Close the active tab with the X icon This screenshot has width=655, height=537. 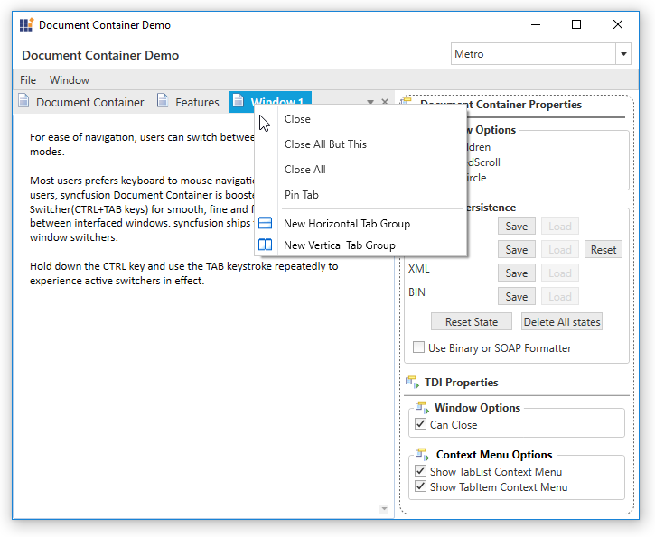[385, 102]
